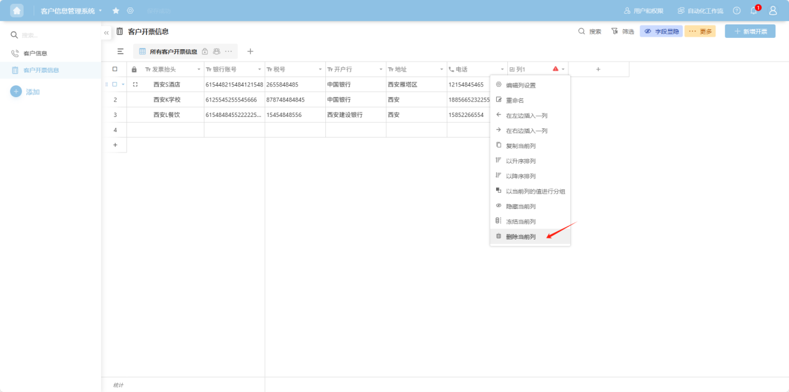Select 删除当前列 from context menu
This screenshot has width=789, height=392.
[520, 236]
